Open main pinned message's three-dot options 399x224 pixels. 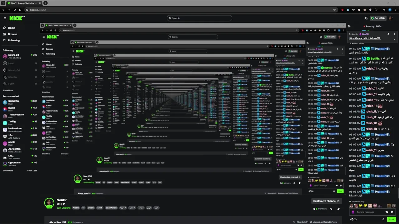(394, 34)
